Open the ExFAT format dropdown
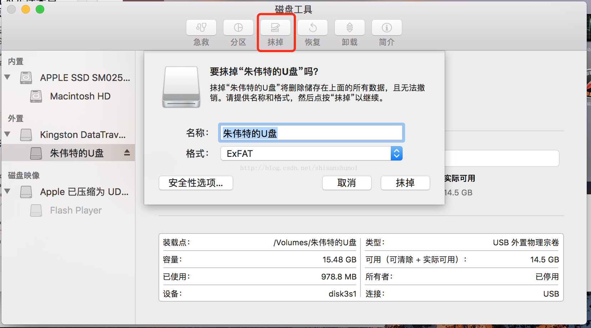 pyautogui.click(x=312, y=154)
